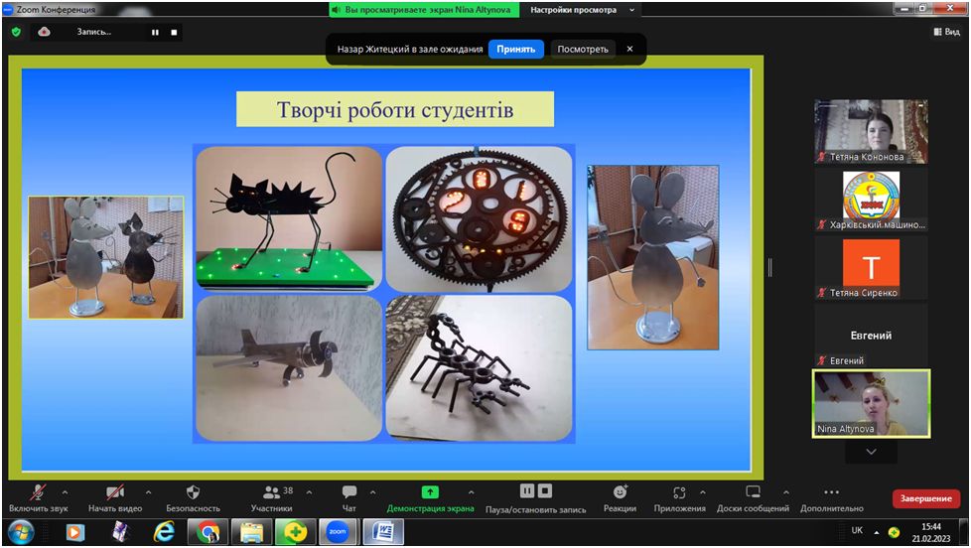This screenshot has width=971, height=548.
Task: Pause recording from the bottom toolbar
Action: (x=527, y=491)
